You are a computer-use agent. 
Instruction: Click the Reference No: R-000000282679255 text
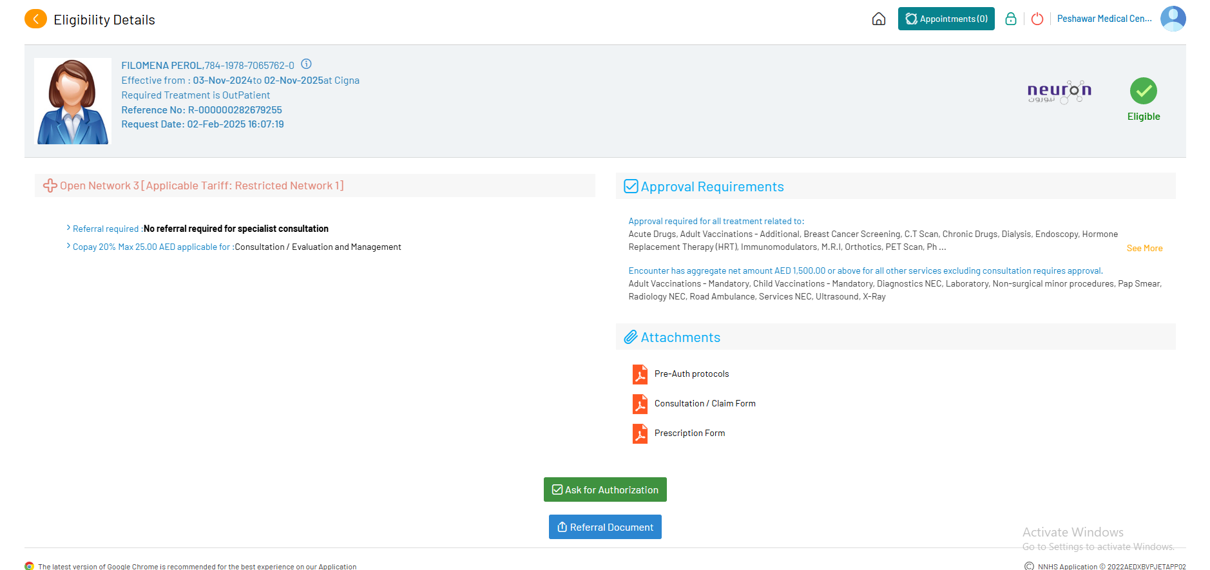tap(202, 109)
